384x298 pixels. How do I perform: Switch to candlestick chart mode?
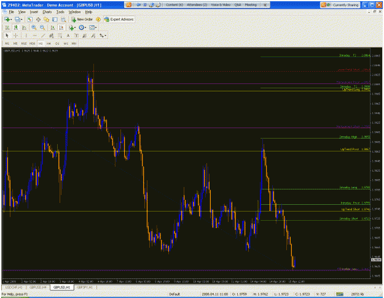(x=16, y=28)
